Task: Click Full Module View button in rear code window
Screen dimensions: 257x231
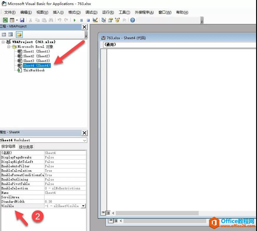Action: [x=116, y=221]
